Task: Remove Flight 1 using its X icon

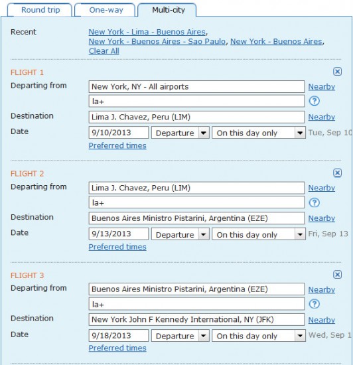Action: (337, 72)
